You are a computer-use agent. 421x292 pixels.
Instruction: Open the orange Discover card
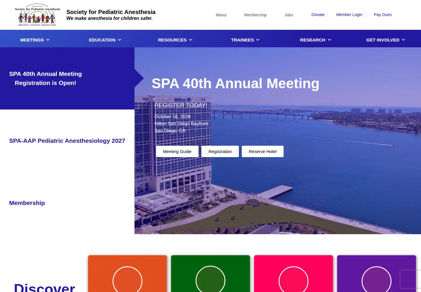[x=127, y=274]
